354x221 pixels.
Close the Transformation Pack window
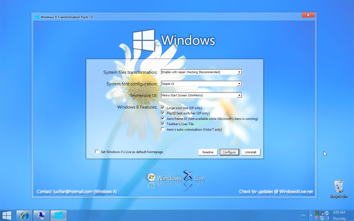308,15
